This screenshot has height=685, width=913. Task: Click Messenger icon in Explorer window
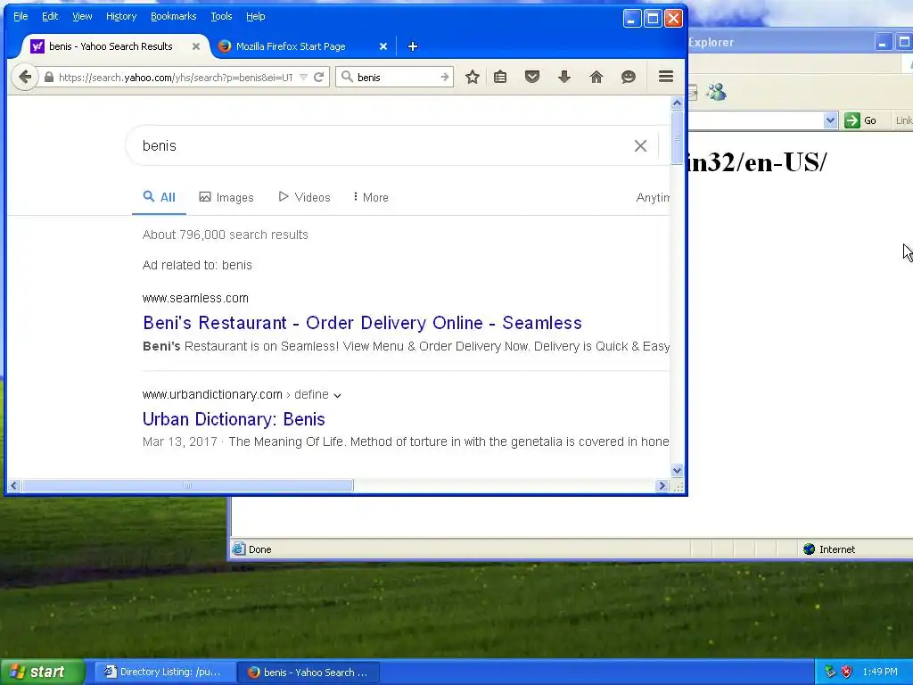(x=716, y=92)
